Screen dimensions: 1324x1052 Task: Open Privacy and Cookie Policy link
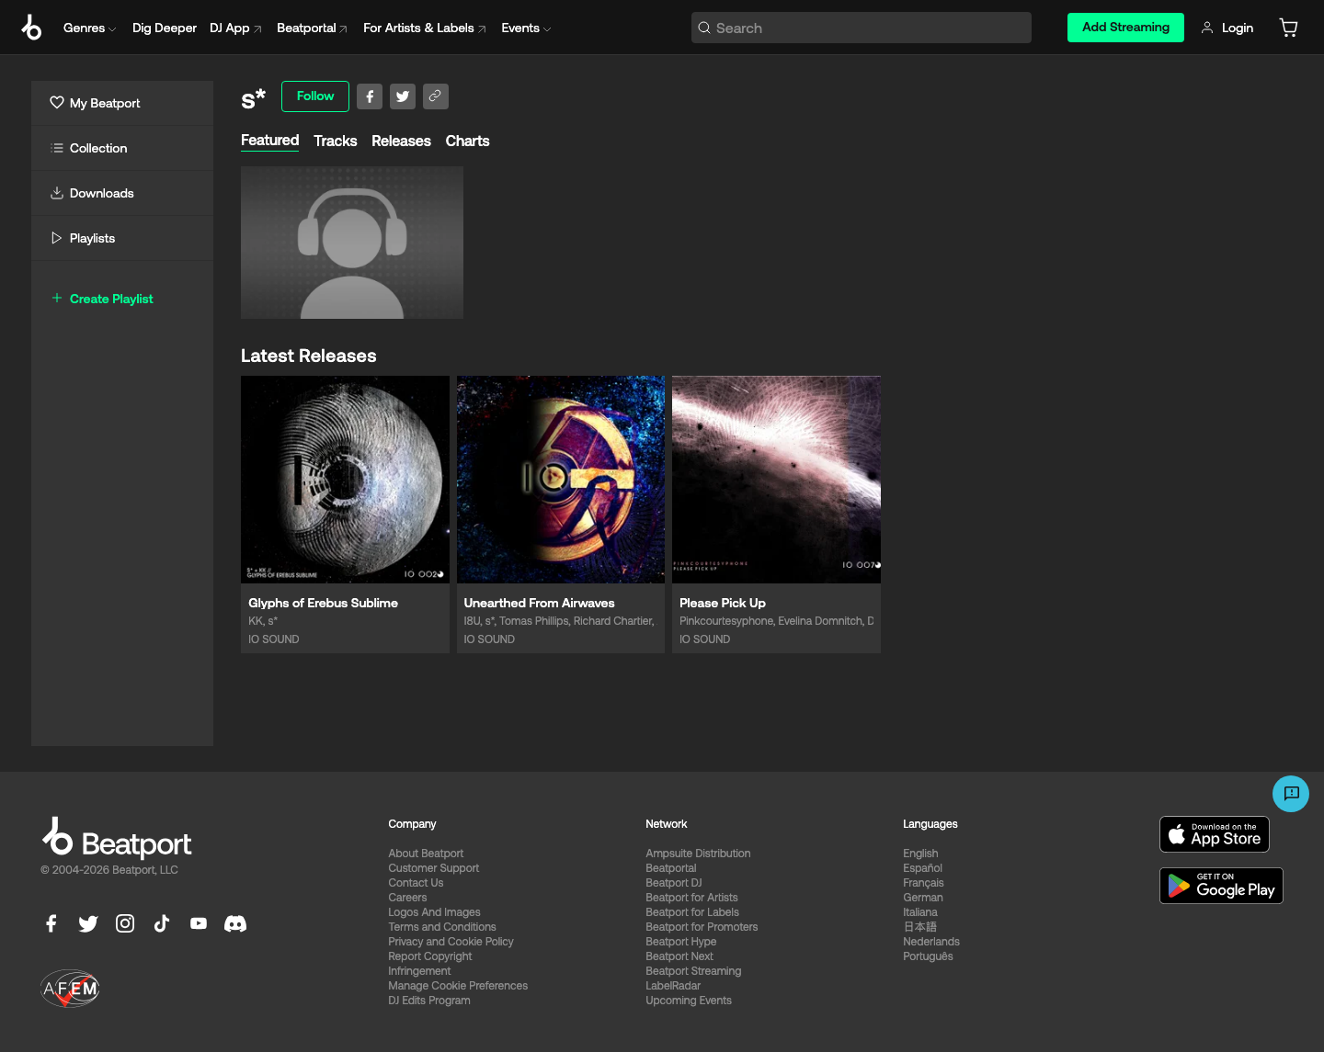[451, 942]
